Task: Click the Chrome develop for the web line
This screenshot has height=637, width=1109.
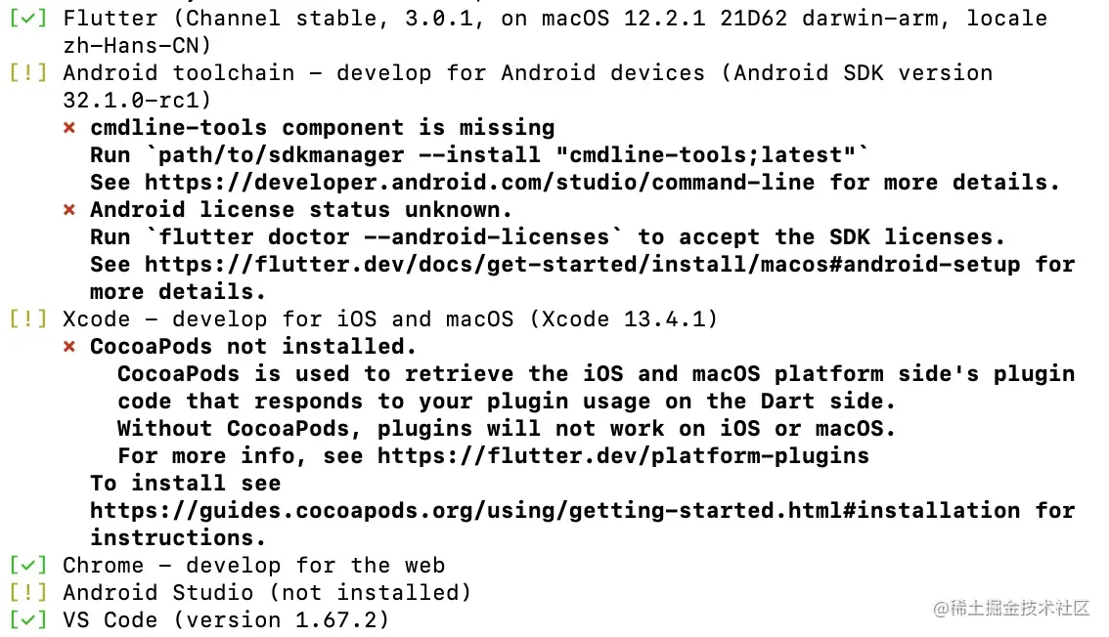Action: coord(254,566)
